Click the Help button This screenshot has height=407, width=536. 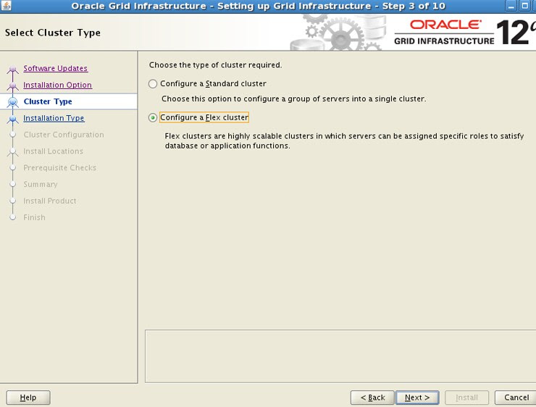pyautogui.click(x=28, y=398)
